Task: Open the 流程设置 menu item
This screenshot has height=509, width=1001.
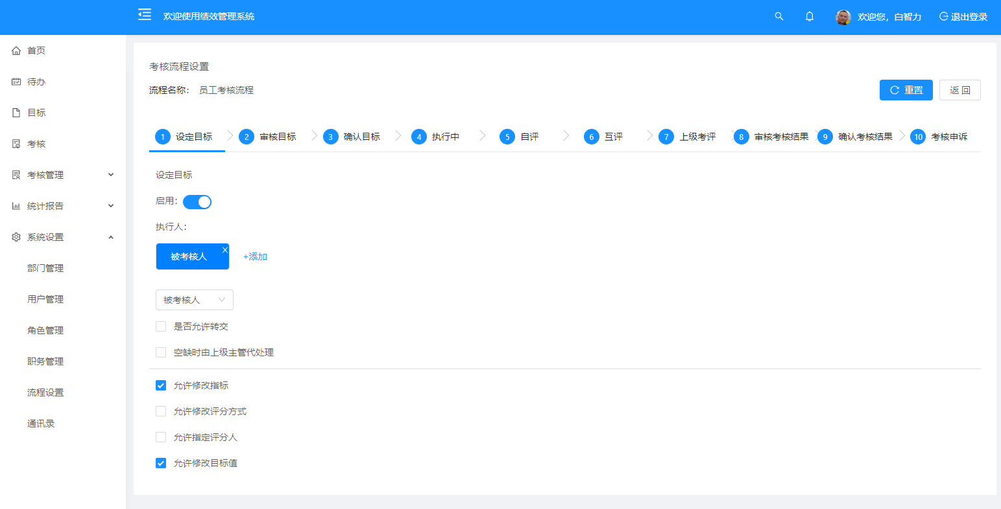Action: [x=45, y=392]
